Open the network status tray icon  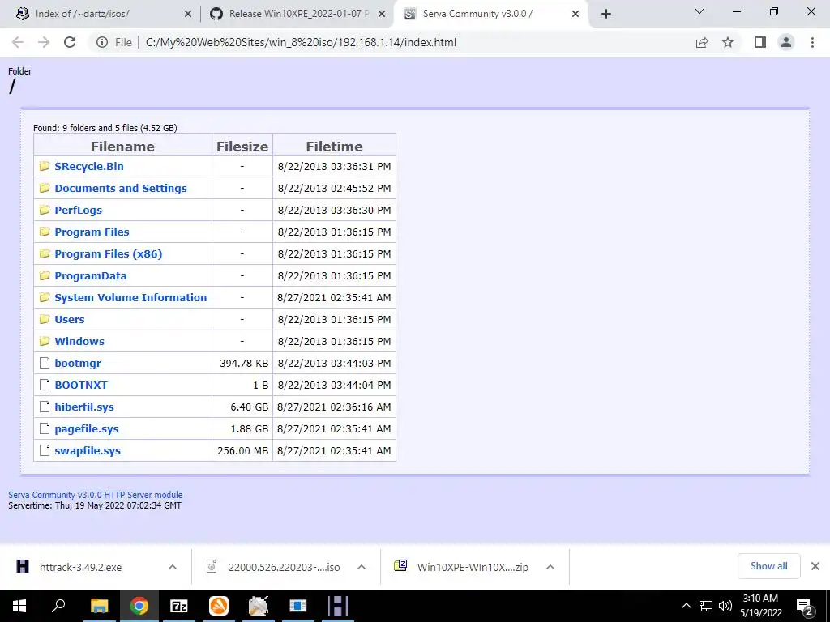click(x=706, y=606)
